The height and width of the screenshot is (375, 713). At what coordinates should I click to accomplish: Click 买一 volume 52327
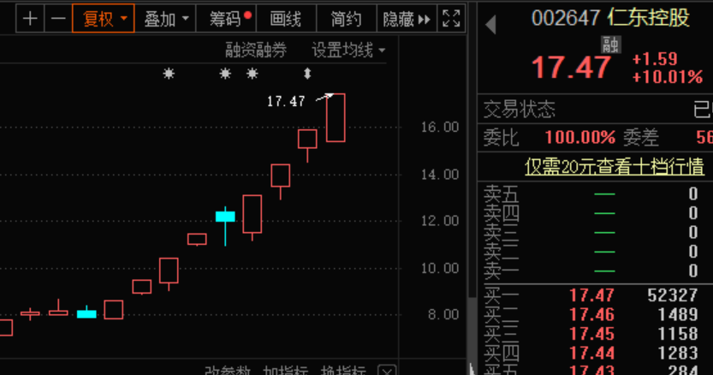tap(673, 295)
